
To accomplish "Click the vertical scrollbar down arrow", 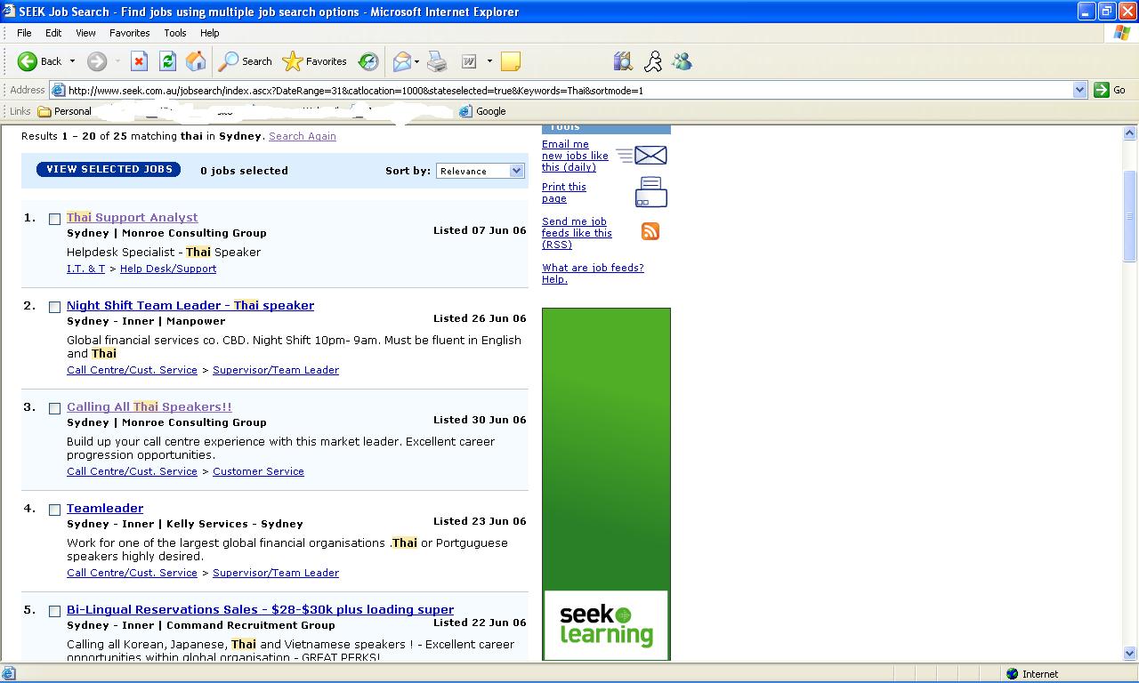I will (1130, 654).
